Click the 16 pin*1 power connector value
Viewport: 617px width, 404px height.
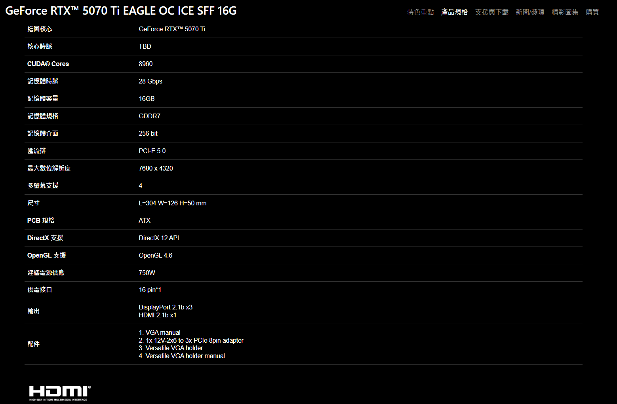coord(150,290)
